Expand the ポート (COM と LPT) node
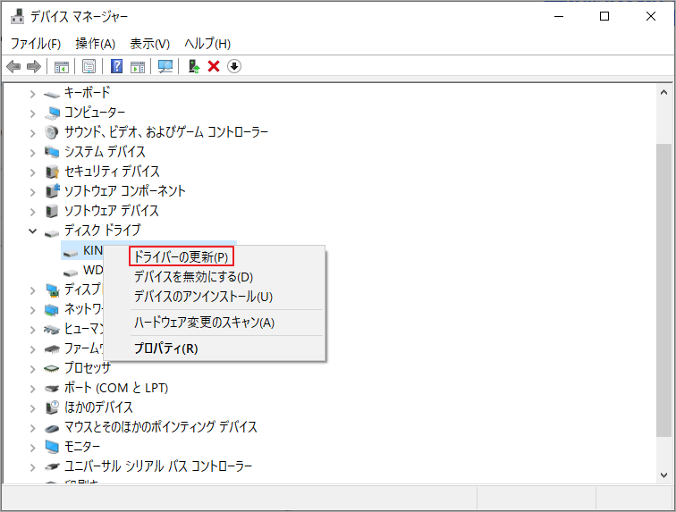Screen dimensions: 676x512 coord(33,389)
